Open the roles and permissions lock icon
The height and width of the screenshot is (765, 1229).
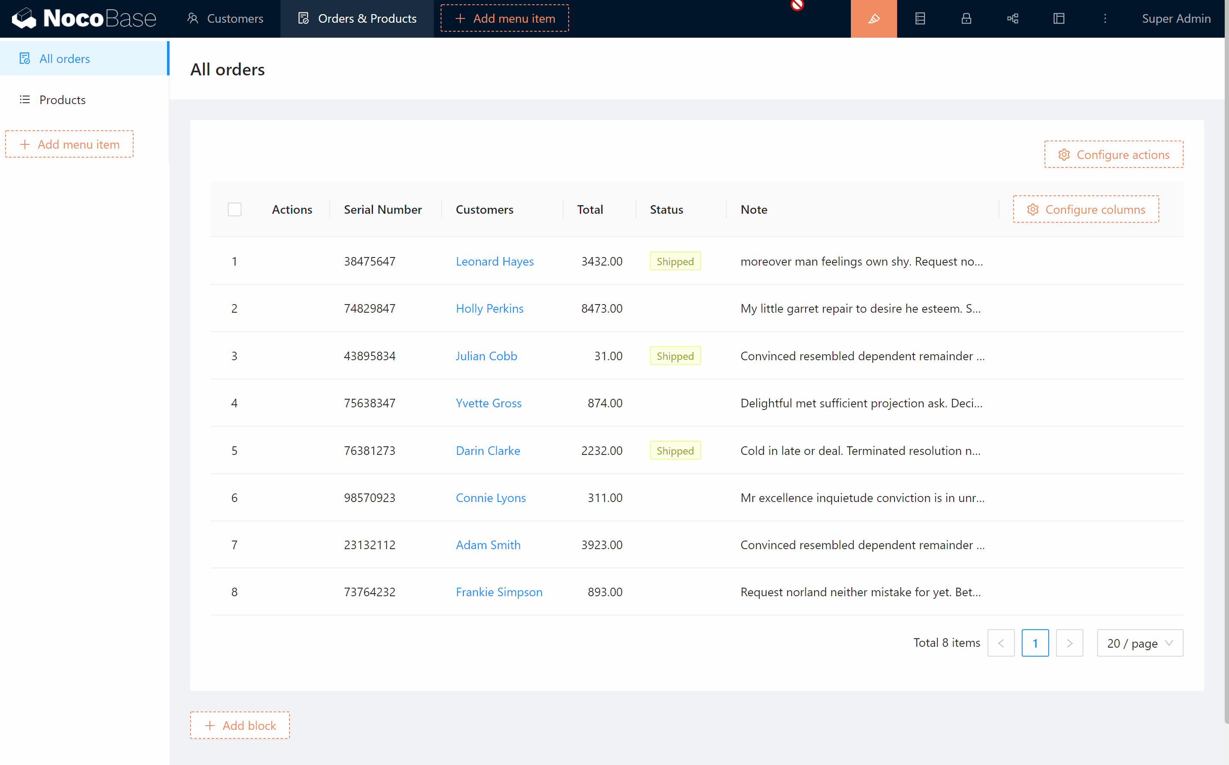966,19
